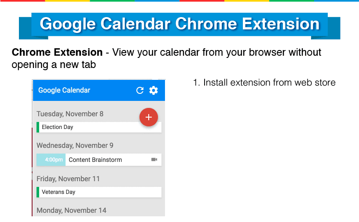
Task: Click the 'Install extension from web store' text
Action: (269, 82)
